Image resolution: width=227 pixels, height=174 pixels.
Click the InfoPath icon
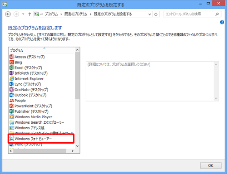[12, 73]
